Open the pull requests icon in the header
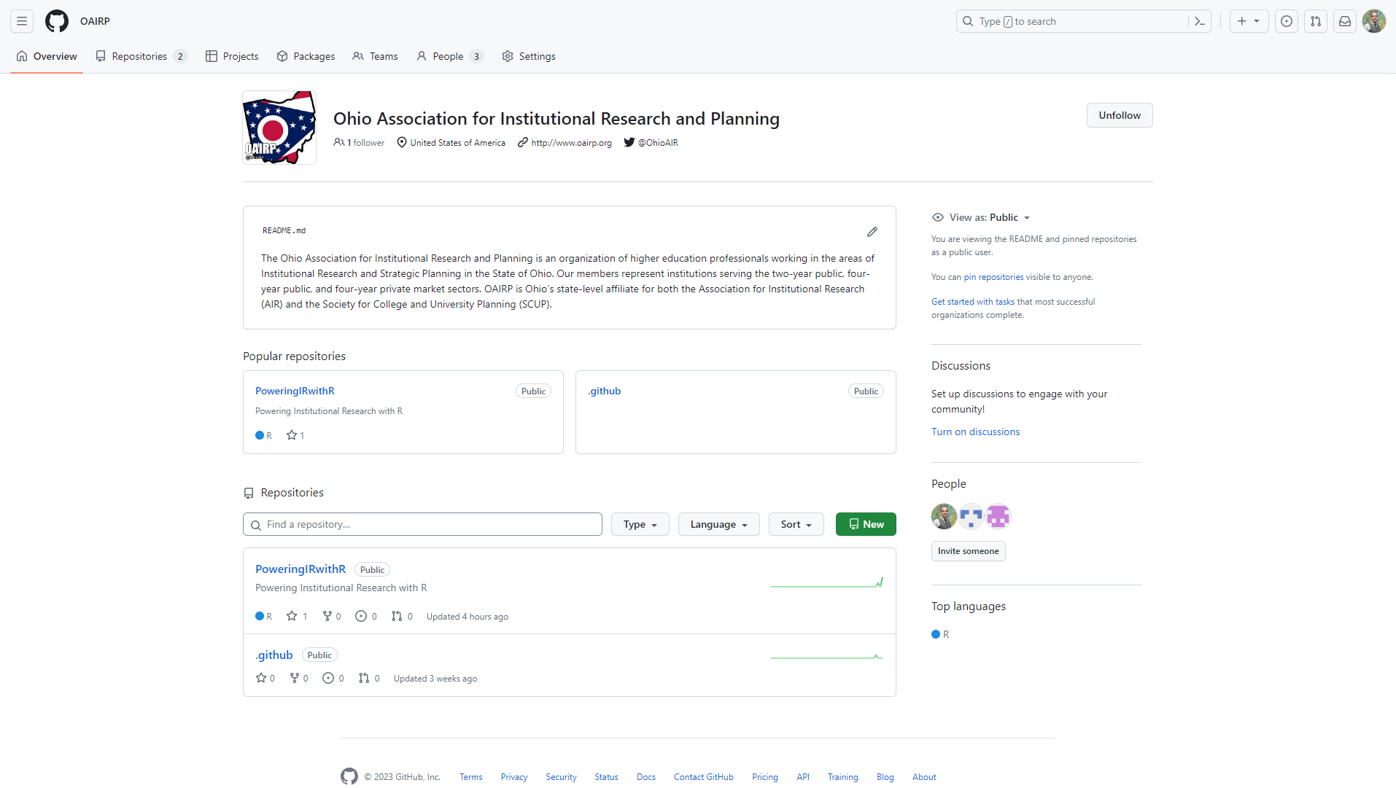This screenshot has height=788, width=1396. point(1316,21)
